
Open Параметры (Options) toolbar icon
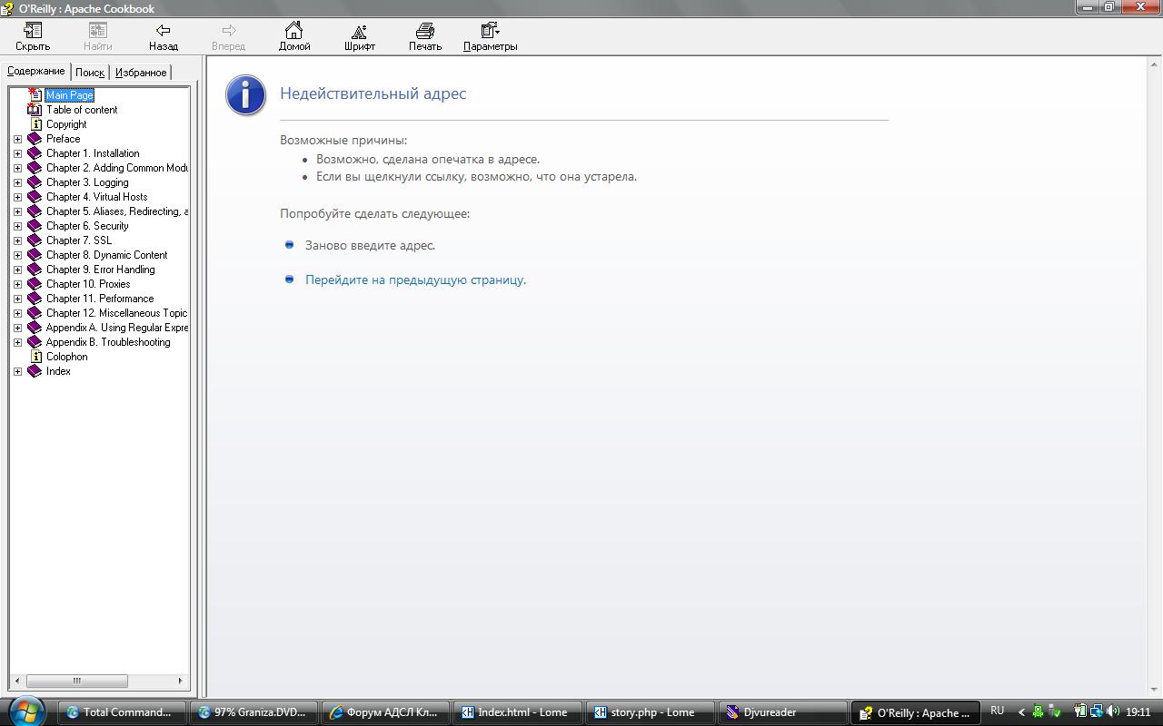[490, 32]
